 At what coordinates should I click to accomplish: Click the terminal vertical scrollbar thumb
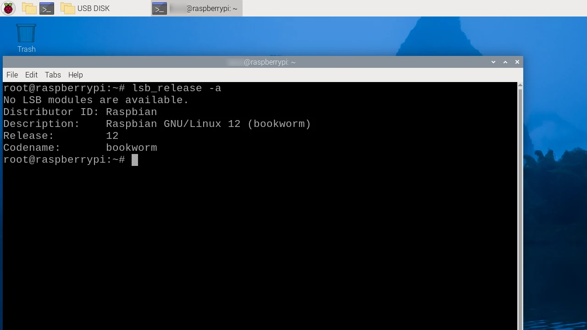(x=520, y=206)
